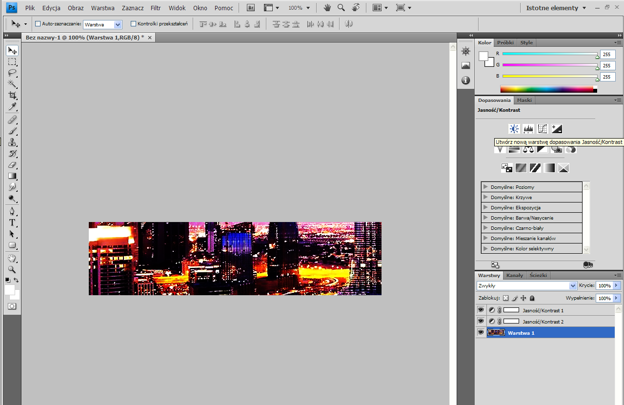
Task: Open the collapsed Navigator panel icon
Action: (465, 51)
